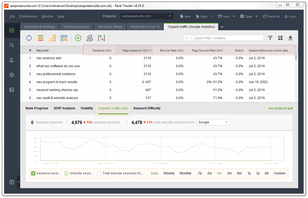Open the Help menu
Image resolution: width=308 pixels, height=198 pixels.
(61, 16)
